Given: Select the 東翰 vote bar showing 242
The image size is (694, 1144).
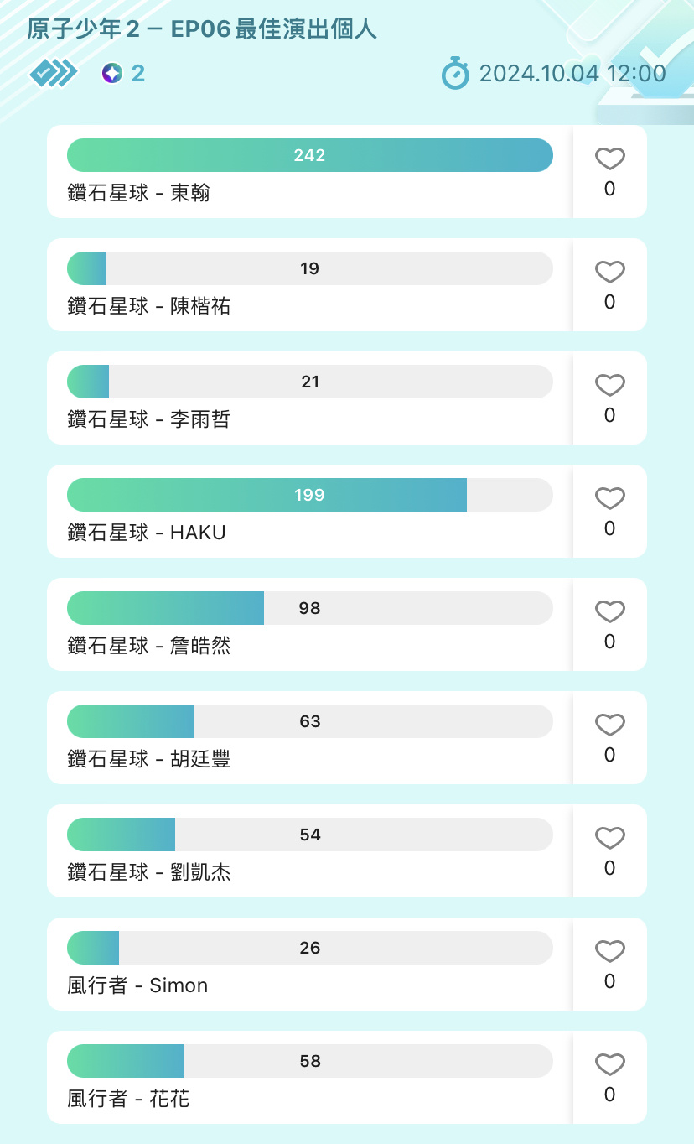Looking at the screenshot, I should (310, 155).
